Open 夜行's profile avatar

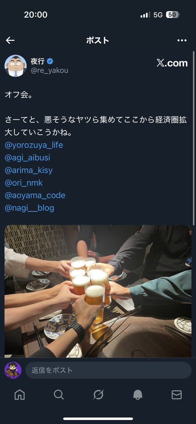pyautogui.click(x=16, y=66)
